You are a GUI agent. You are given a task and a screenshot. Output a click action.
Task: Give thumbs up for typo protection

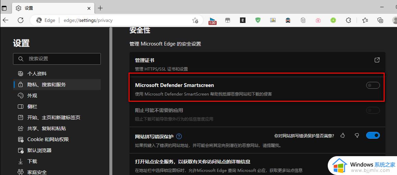click(x=342, y=136)
